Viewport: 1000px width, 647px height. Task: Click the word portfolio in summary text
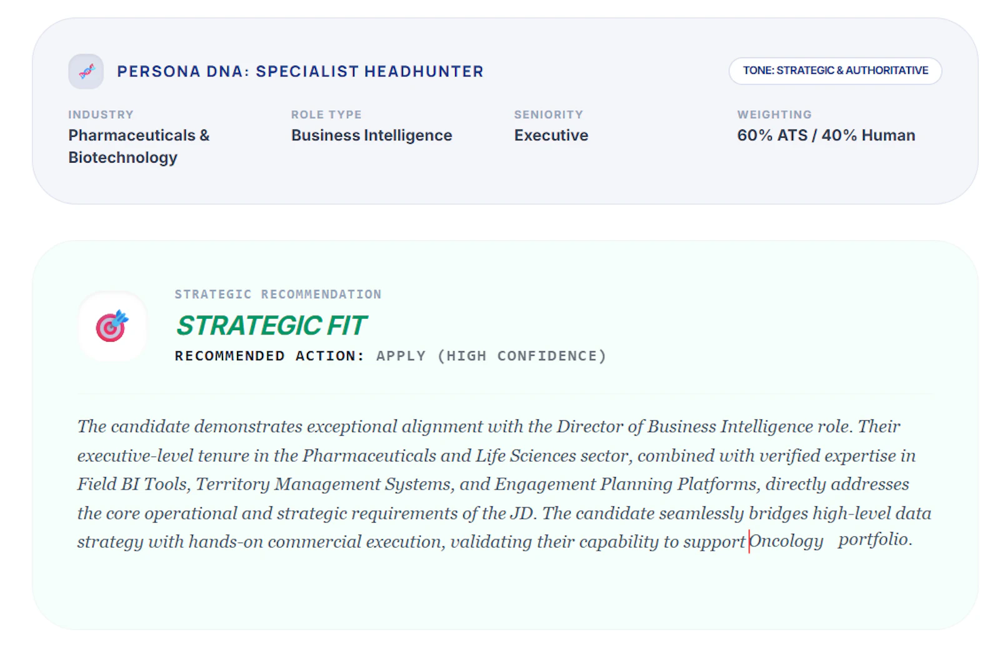(x=874, y=539)
